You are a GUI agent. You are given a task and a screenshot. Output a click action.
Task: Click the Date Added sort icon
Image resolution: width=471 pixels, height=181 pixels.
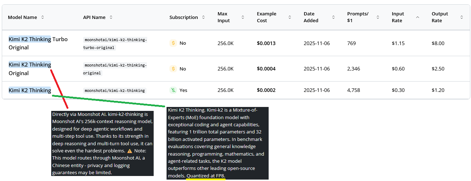tap(333, 17)
